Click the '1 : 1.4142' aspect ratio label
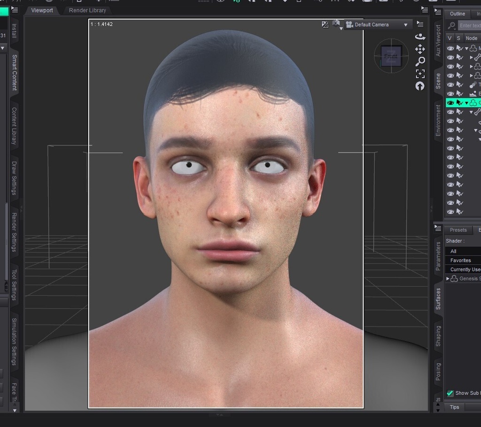 101,24
